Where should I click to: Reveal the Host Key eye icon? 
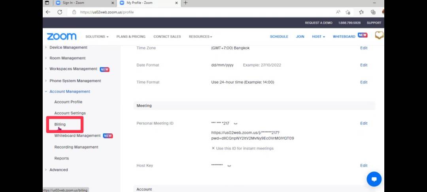(x=229, y=165)
